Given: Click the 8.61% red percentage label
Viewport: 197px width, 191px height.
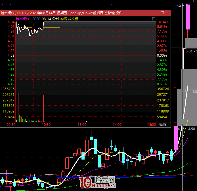Looking at the screenshot, I should 162,27.
